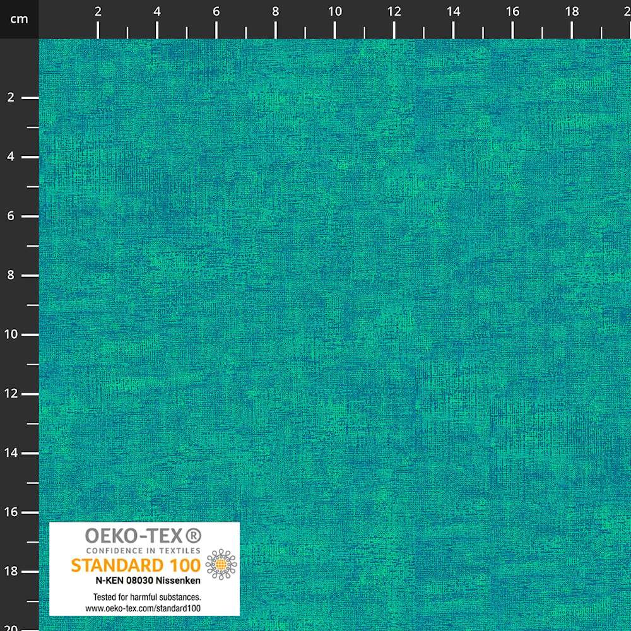Image resolution: width=631 pixels, height=631 pixels.
Task: Toggle the tick mark at 12 cm on left ruler
Action: tap(28, 393)
